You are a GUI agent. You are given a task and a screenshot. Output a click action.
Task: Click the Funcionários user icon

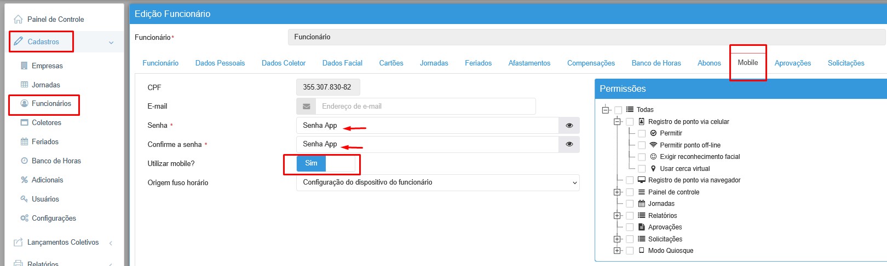[x=24, y=103]
